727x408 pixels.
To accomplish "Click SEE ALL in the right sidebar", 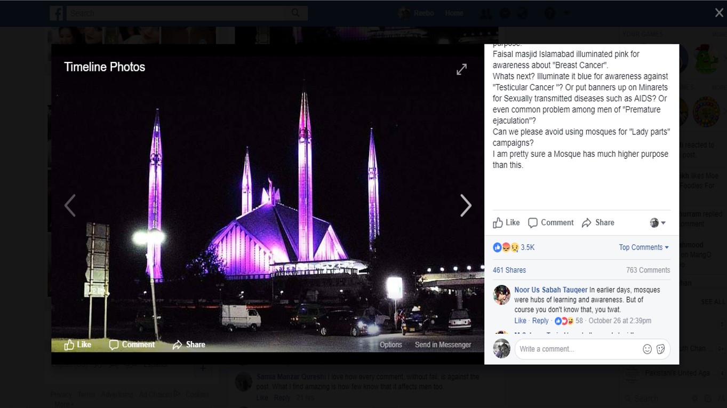I will [714, 302].
